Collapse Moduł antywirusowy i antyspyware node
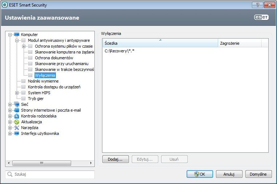Image resolution: width=277 pixels, height=184 pixels. click(x=17, y=40)
